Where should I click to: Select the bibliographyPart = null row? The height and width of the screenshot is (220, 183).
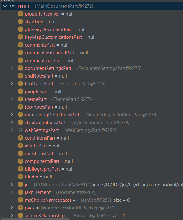click(x=92, y=169)
